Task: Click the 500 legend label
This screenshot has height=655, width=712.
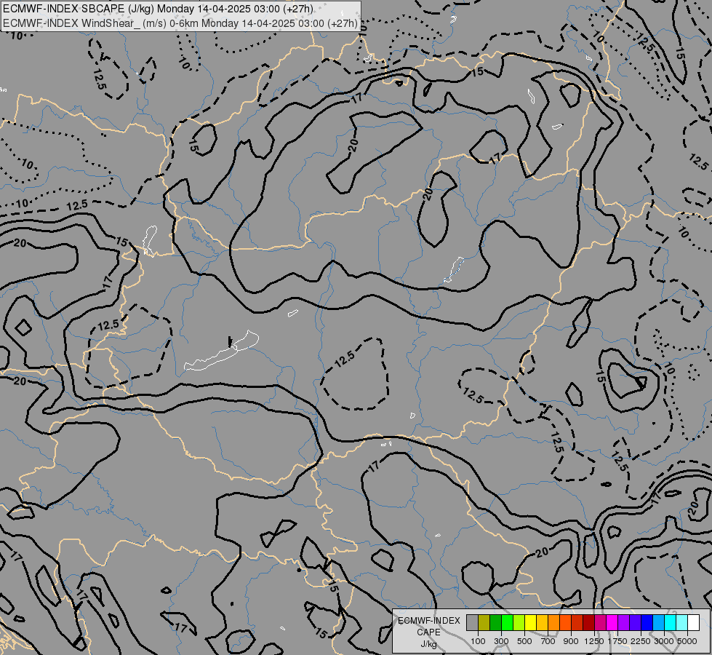Action: click(524, 641)
